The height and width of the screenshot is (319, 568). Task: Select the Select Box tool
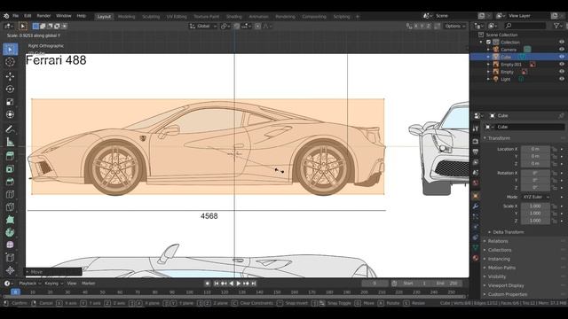[x=10, y=50]
